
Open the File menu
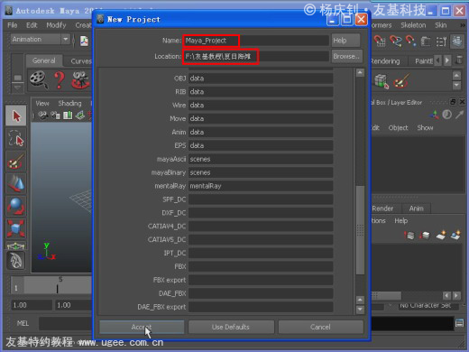13,25
